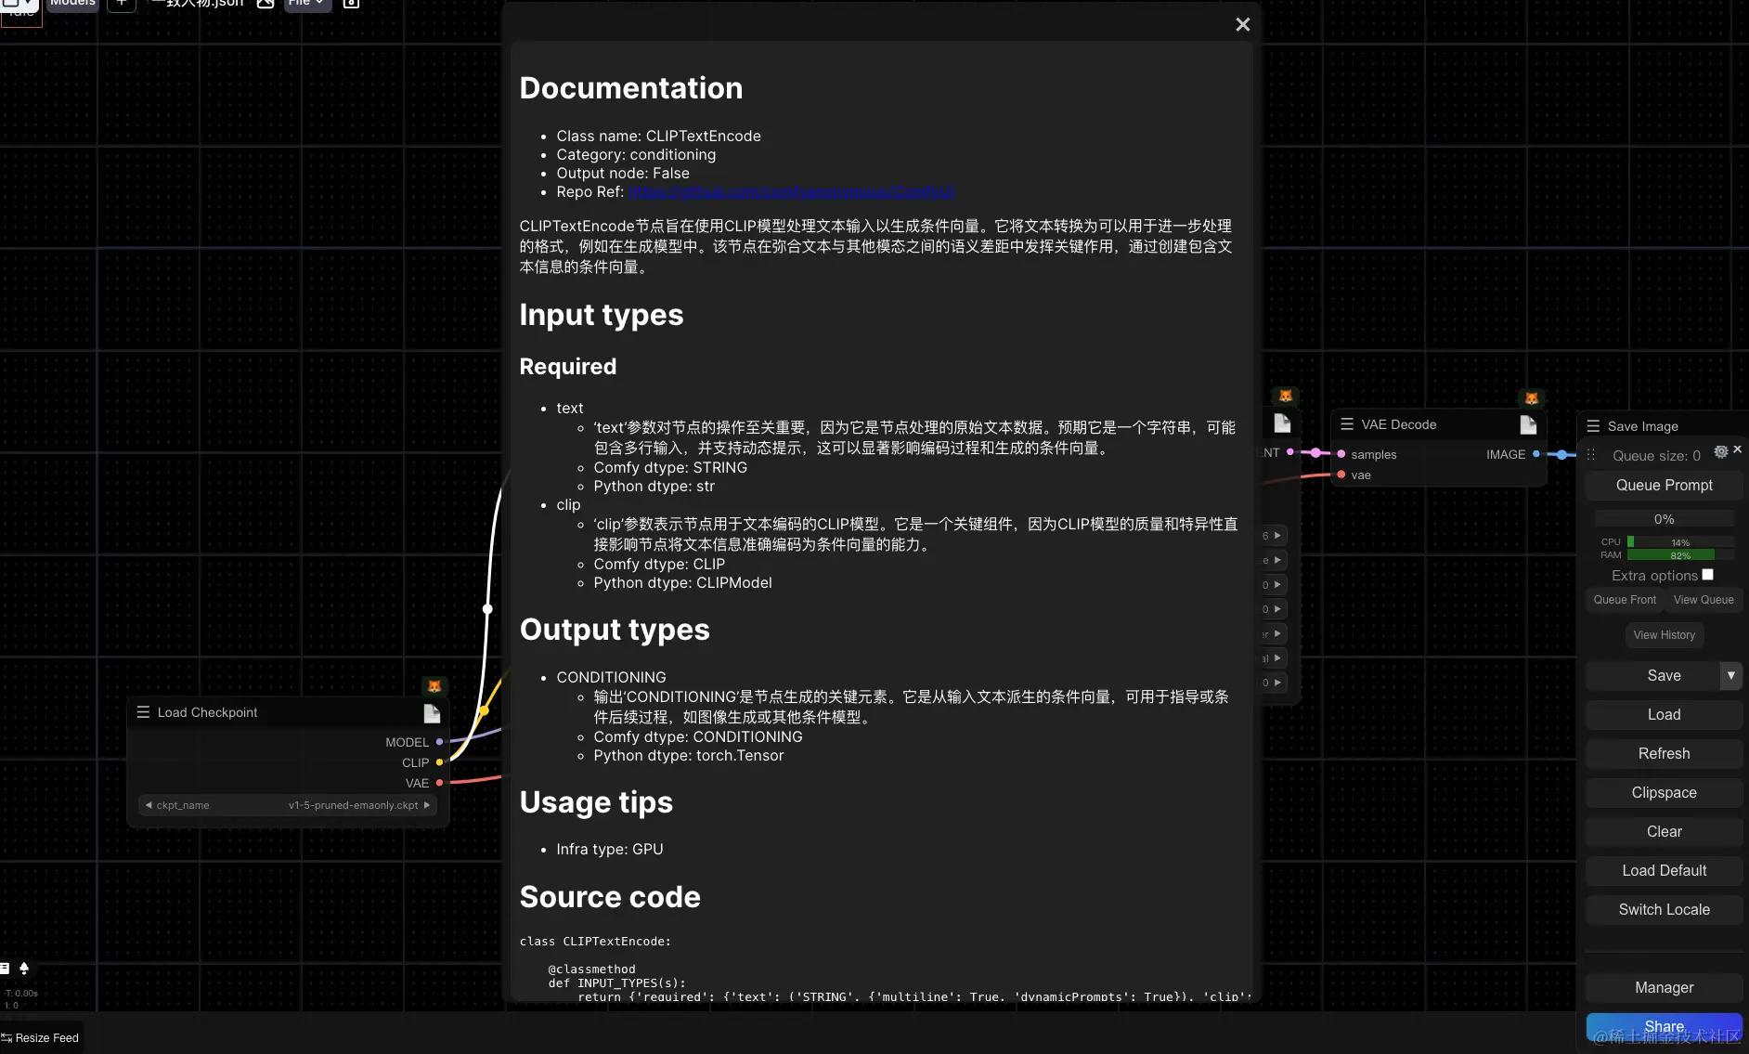Click the CPU usage bar

tap(1680, 542)
